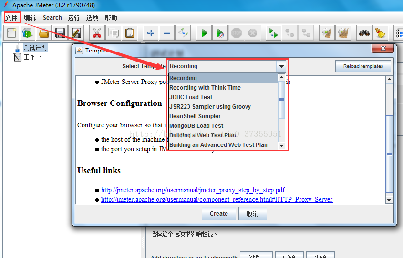The height and width of the screenshot is (258, 403).
Task: Click the green Start run icon
Action: [204, 33]
